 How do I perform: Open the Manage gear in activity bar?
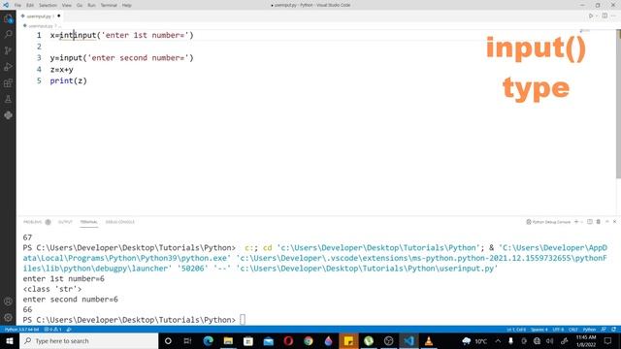[8, 317]
